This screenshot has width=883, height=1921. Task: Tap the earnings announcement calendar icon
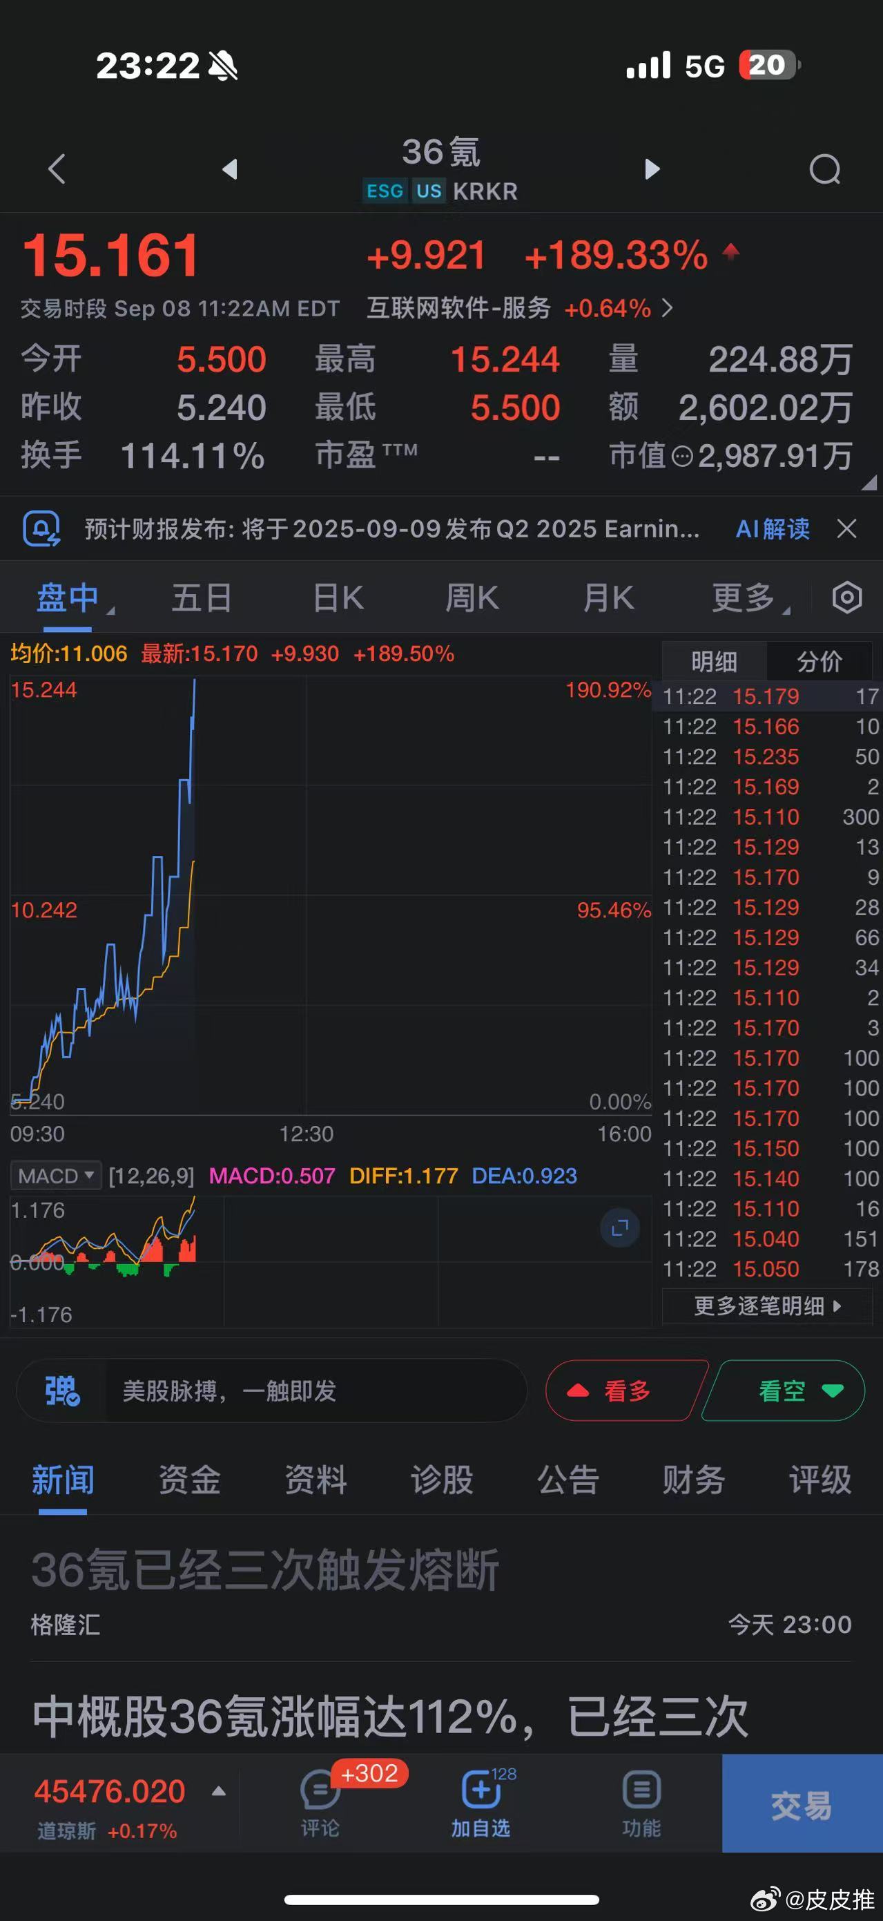click(41, 528)
